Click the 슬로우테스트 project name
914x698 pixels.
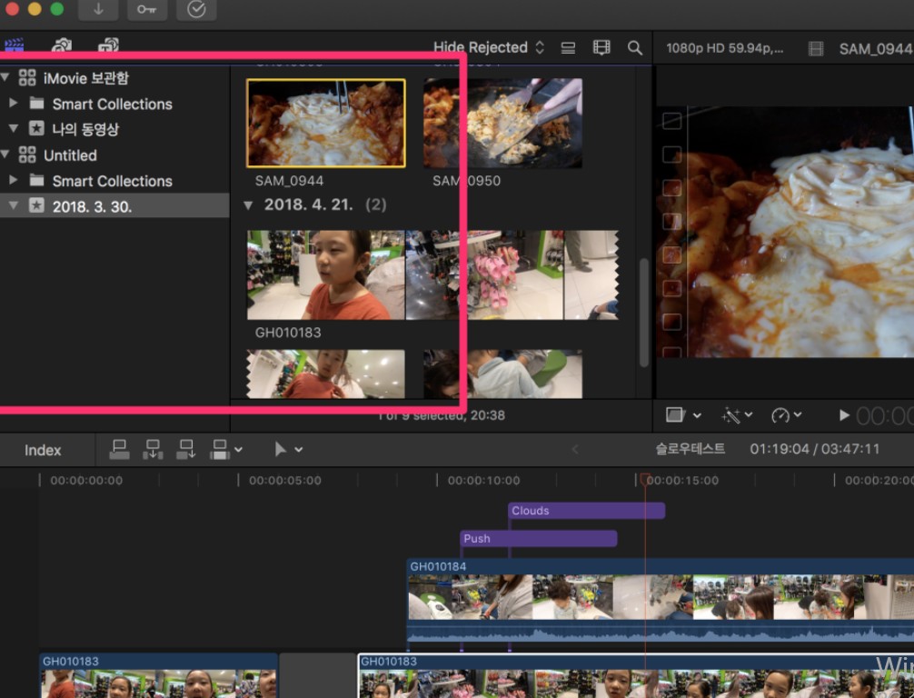click(x=690, y=448)
